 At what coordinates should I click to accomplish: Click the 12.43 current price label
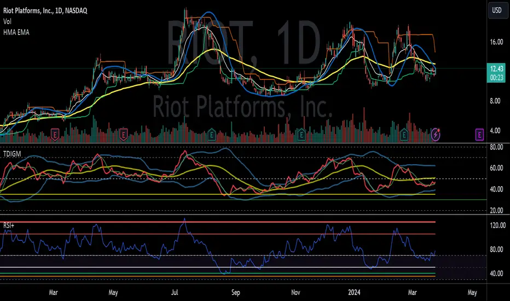(496, 68)
